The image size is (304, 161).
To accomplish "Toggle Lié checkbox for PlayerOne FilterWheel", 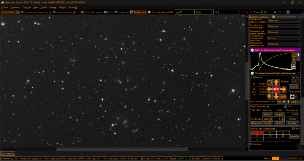I will tap(294, 128).
